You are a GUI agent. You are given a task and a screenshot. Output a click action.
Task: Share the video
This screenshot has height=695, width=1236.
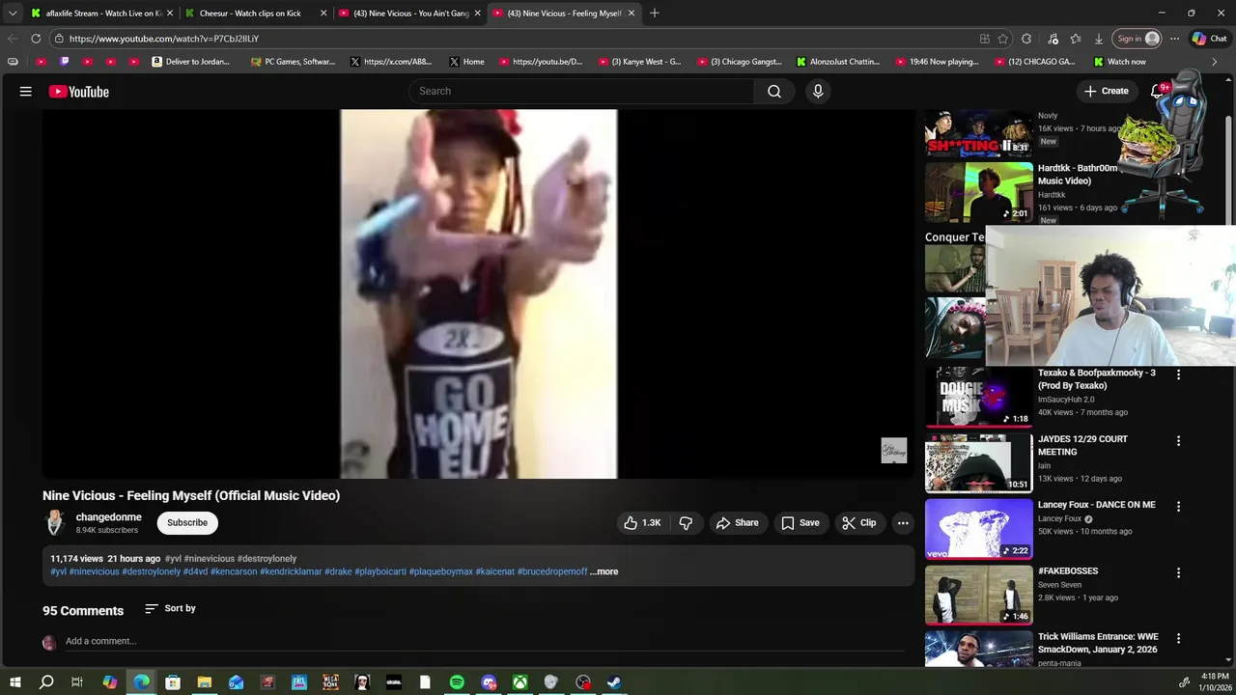tap(738, 522)
